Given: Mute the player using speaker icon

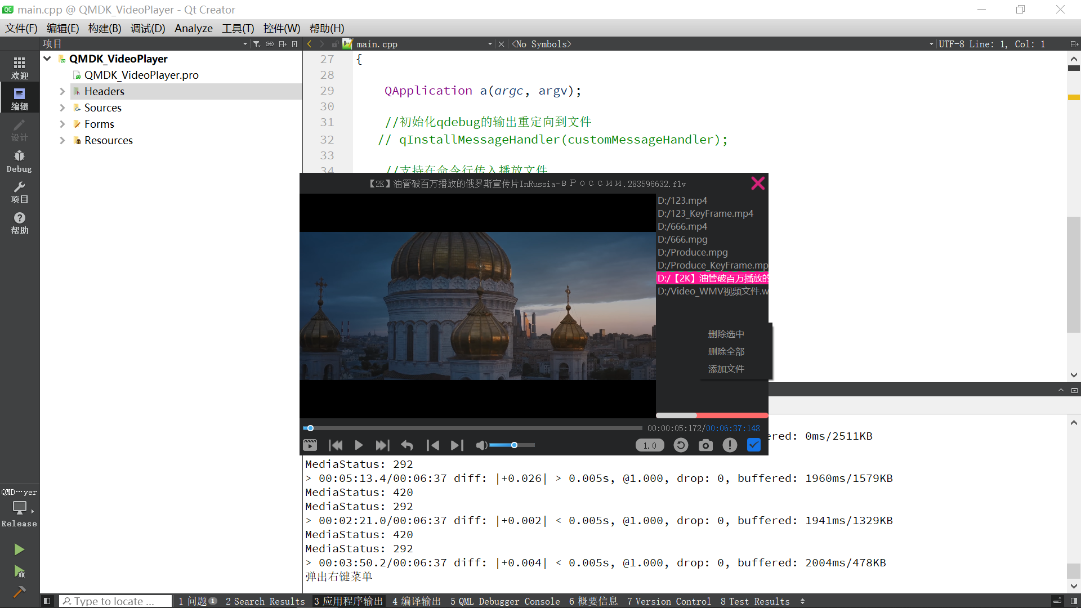Looking at the screenshot, I should 481,445.
